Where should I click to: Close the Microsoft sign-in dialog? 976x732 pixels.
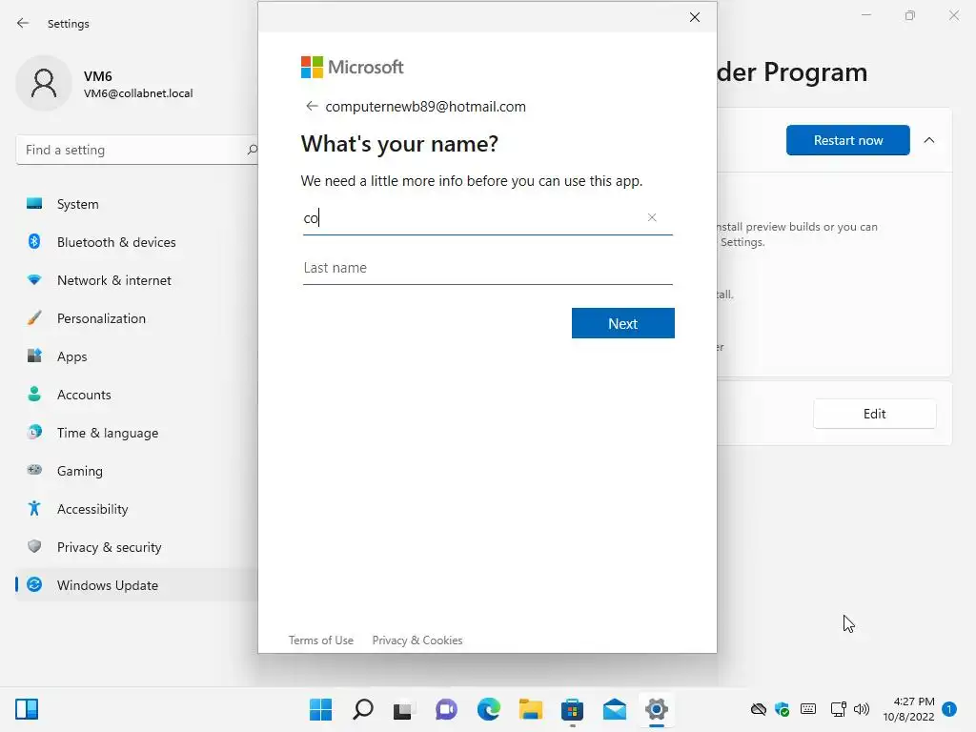(x=695, y=17)
